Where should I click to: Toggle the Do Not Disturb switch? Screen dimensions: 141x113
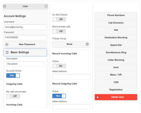pyautogui.click(x=59, y=19)
